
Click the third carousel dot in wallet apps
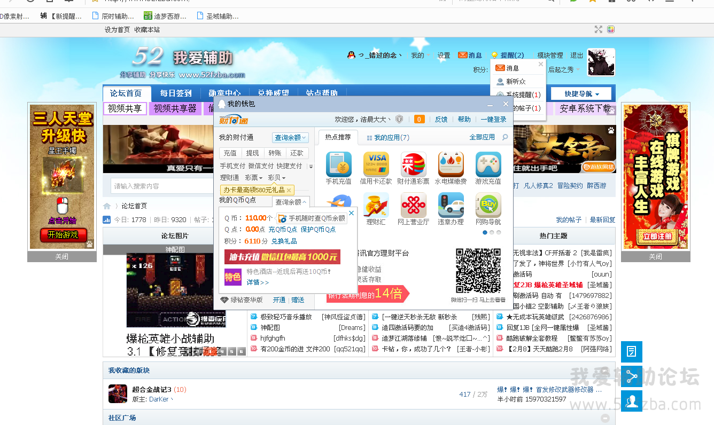coord(499,233)
